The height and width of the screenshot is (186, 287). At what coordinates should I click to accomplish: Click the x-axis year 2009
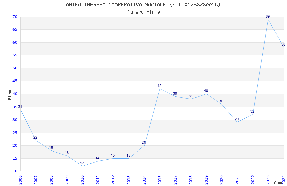point(67,180)
